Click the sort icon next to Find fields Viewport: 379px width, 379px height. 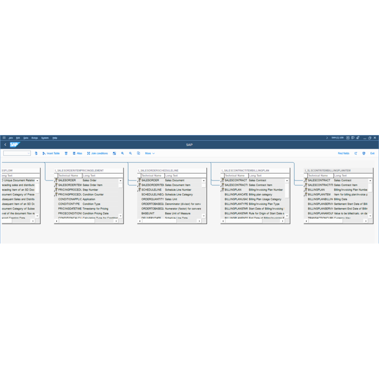click(355, 153)
